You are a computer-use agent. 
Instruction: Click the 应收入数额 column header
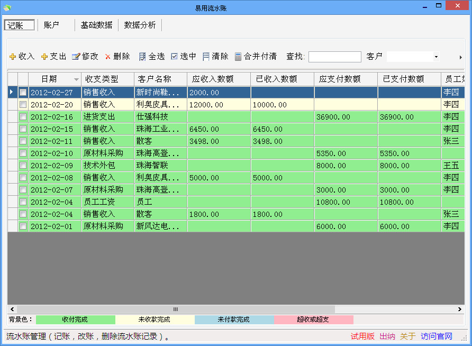click(219, 79)
